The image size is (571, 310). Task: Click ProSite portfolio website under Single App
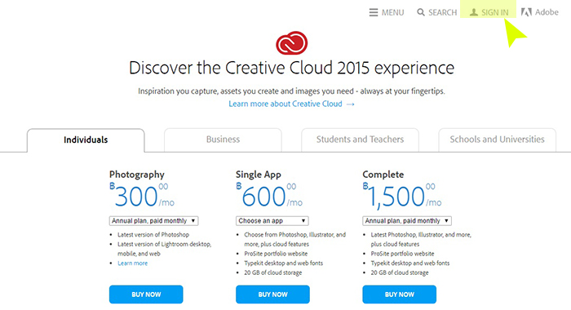tap(276, 254)
